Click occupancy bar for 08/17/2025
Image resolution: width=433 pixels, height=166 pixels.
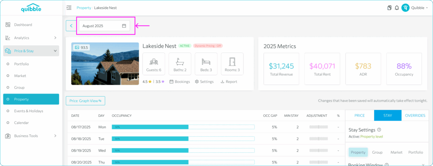[x=183, y=127]
